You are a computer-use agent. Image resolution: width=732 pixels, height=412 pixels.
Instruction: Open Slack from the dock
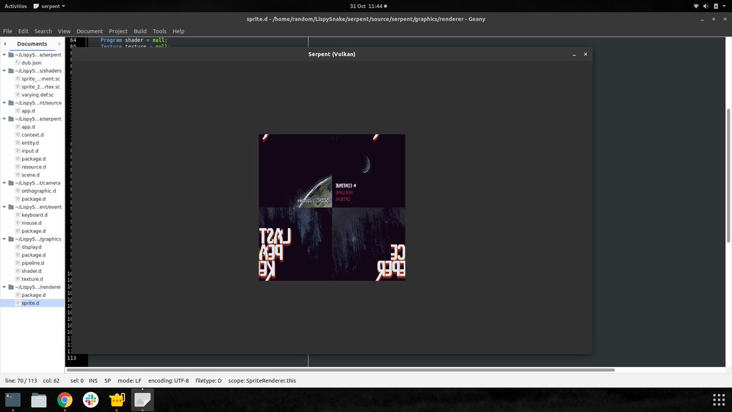coord(90,400)
